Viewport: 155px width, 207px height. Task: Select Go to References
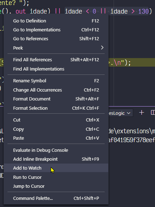(x=56, y=39)
